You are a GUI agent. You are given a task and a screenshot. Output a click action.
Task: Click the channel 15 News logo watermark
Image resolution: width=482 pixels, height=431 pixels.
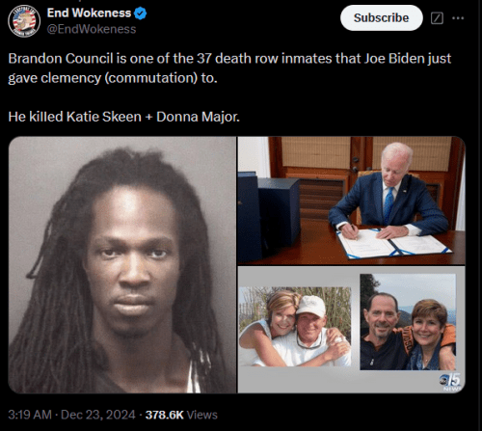[x=450, y=382]
